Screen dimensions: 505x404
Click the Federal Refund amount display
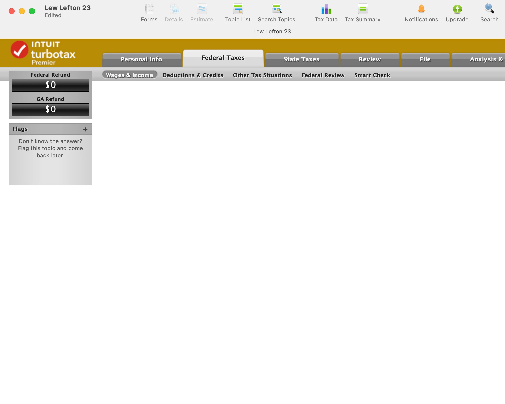(50, 85)
